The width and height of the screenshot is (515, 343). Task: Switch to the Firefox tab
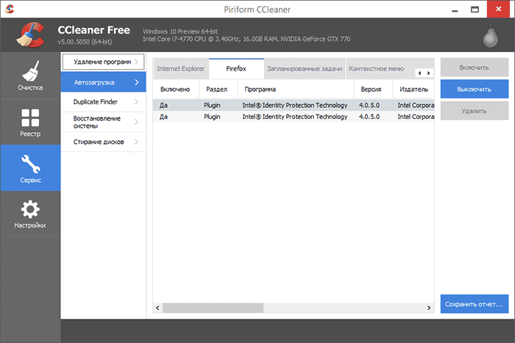point(236,69)
